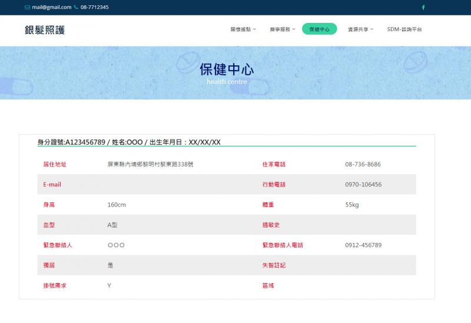
Task: Click the ID header line with A123456789
Action: pyautogui.click(x=129, y=142)
